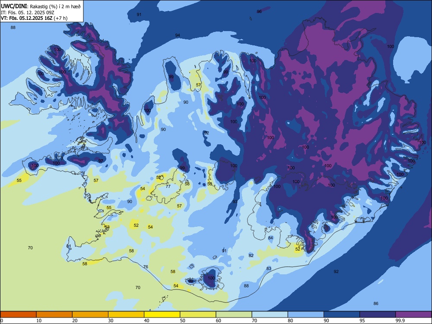Click the 'IT: Fös. 05. 12. 2025 09Z' line
The width and height of the screenshot is (432, 324).
point(28,13)
